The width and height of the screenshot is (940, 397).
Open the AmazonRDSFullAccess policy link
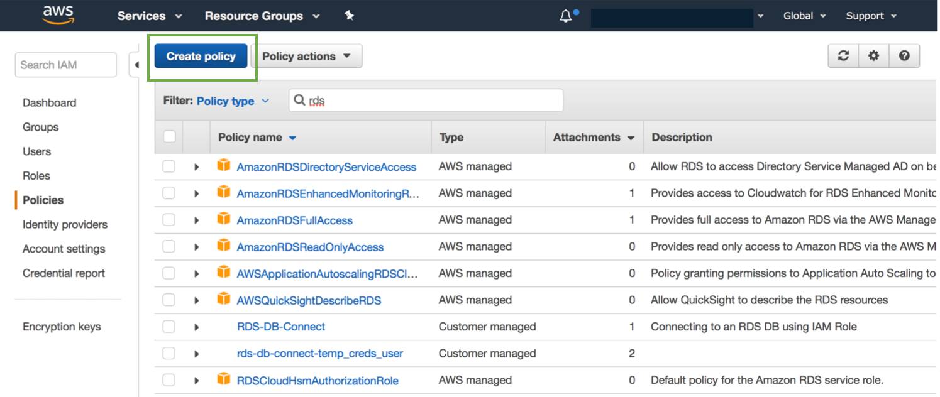(x=294, y=220)
